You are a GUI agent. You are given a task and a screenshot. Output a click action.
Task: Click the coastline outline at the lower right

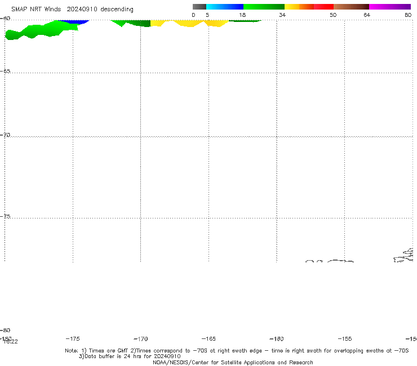403,256
